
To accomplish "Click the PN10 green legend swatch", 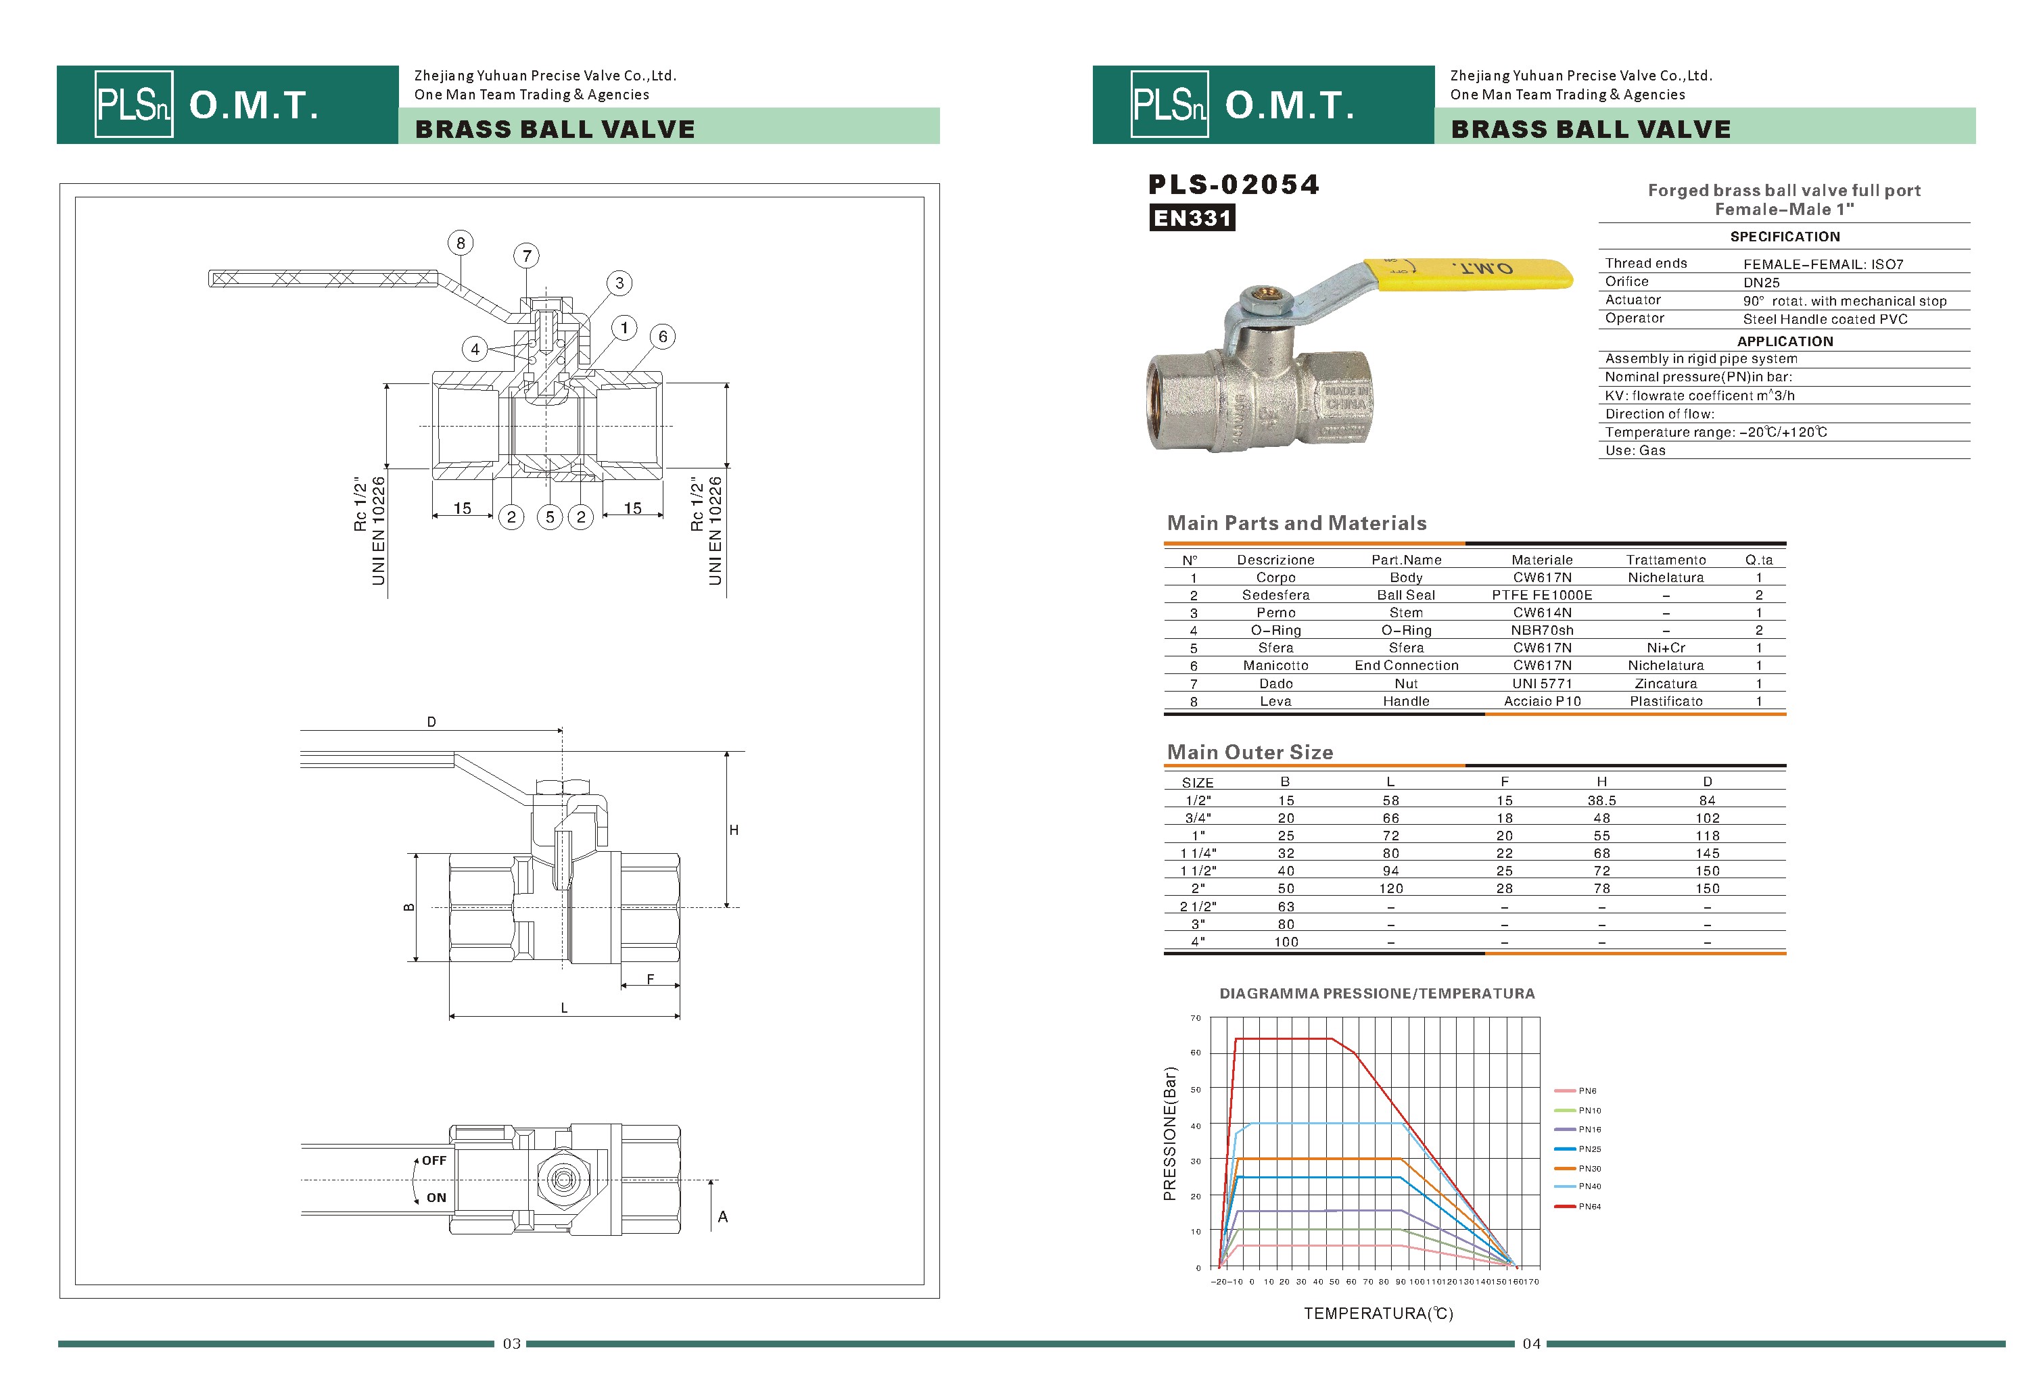I will [x=1564, y=1111].
